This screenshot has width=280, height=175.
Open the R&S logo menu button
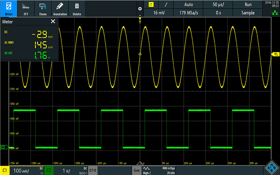click(272, 169)
